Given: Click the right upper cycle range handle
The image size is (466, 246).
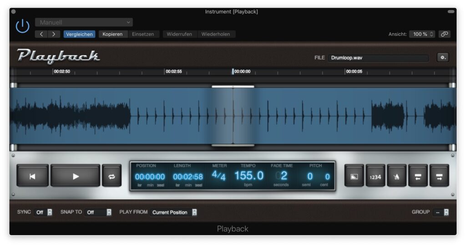Looking at the screenshot, I should pyautogui.click(x=452, y=85).
